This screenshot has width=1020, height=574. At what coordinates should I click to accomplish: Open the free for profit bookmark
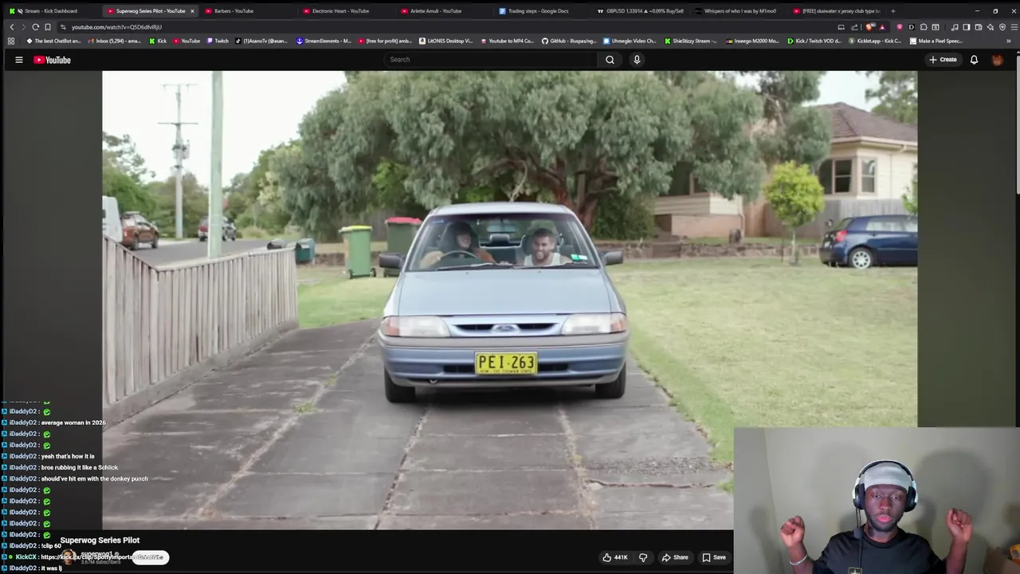click(385, 41)
